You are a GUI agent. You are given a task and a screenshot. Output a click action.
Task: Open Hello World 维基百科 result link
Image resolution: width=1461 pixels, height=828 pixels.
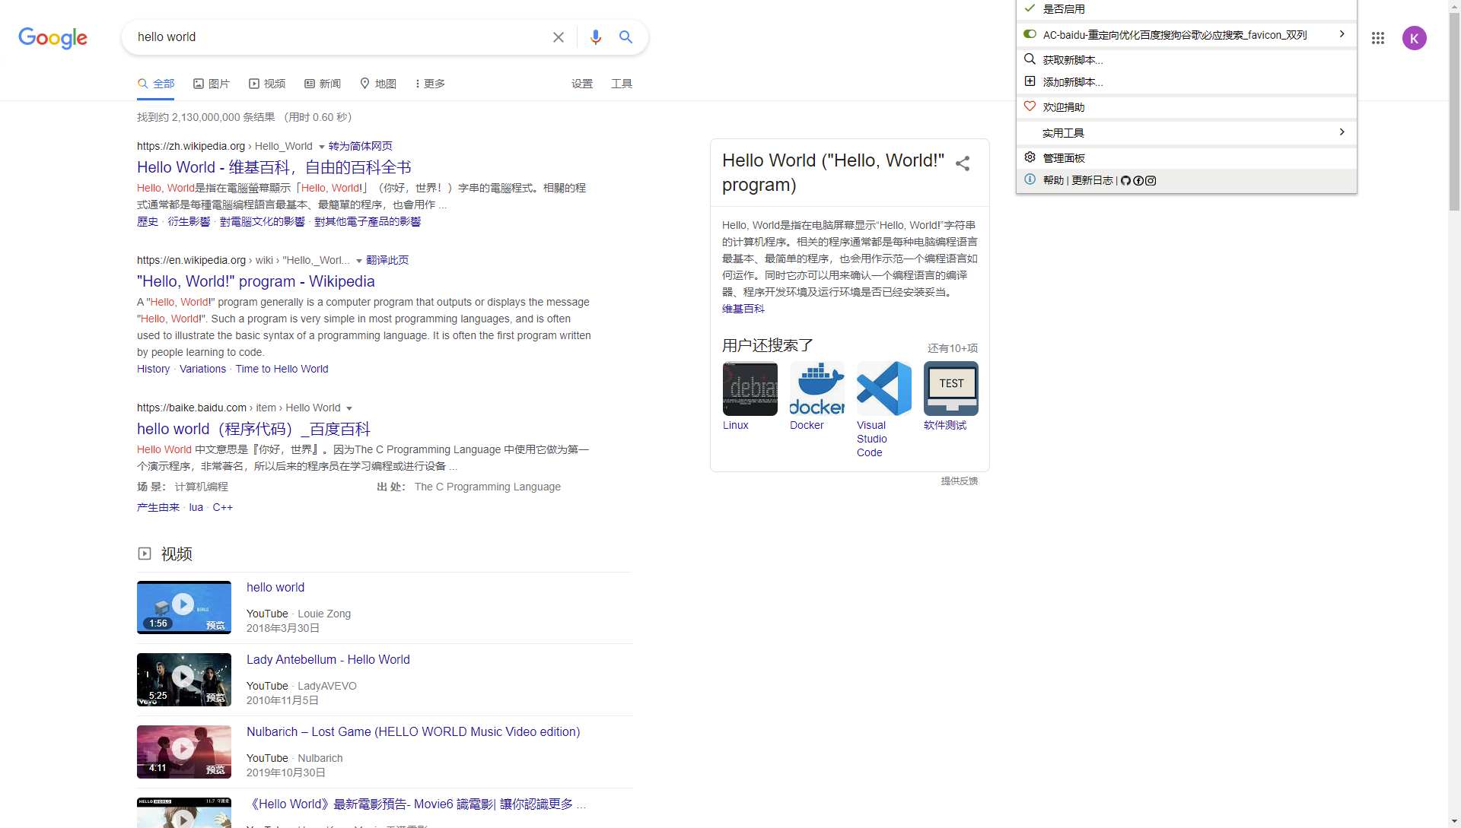pyautogui.click(x=274, y=167)
